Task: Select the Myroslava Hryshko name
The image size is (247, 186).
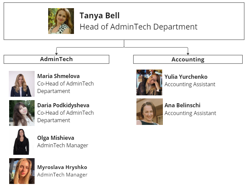Action: (x=62, y=167)
